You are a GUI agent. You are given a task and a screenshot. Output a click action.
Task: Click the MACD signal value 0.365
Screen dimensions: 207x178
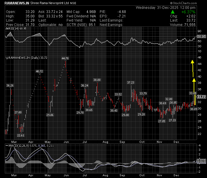coord(42,146)
